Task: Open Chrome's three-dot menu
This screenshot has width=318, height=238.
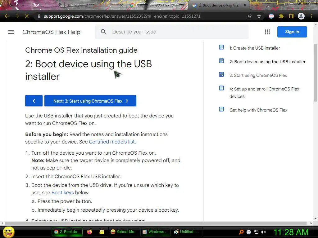Action: point(311,16)
